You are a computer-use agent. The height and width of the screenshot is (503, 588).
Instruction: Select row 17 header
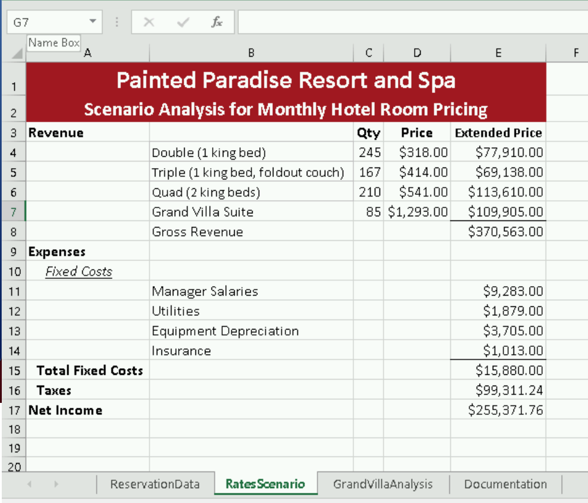click(x=14, y=410)
